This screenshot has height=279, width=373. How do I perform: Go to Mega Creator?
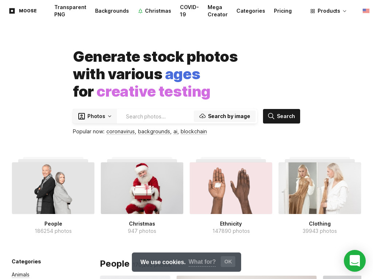pos(217,11)
